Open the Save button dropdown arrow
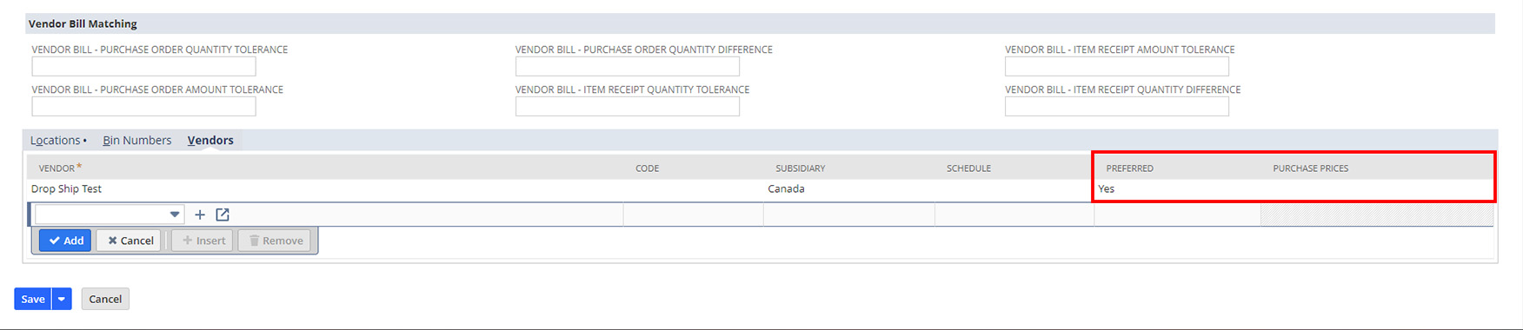1523x330 pixels. 62,299
